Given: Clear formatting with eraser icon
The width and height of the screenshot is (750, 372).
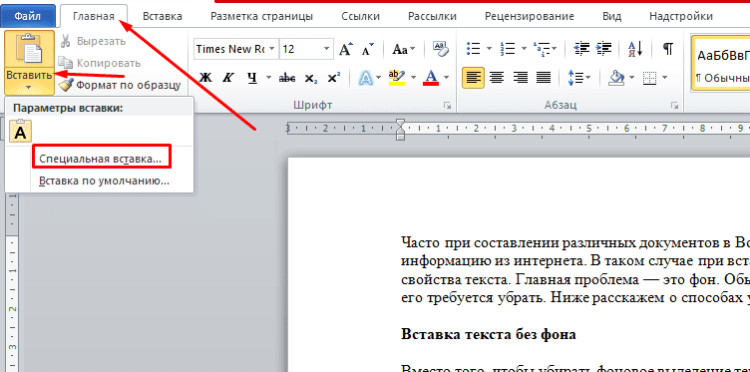Looking at the screenshot, I should [x=440, y=48].
